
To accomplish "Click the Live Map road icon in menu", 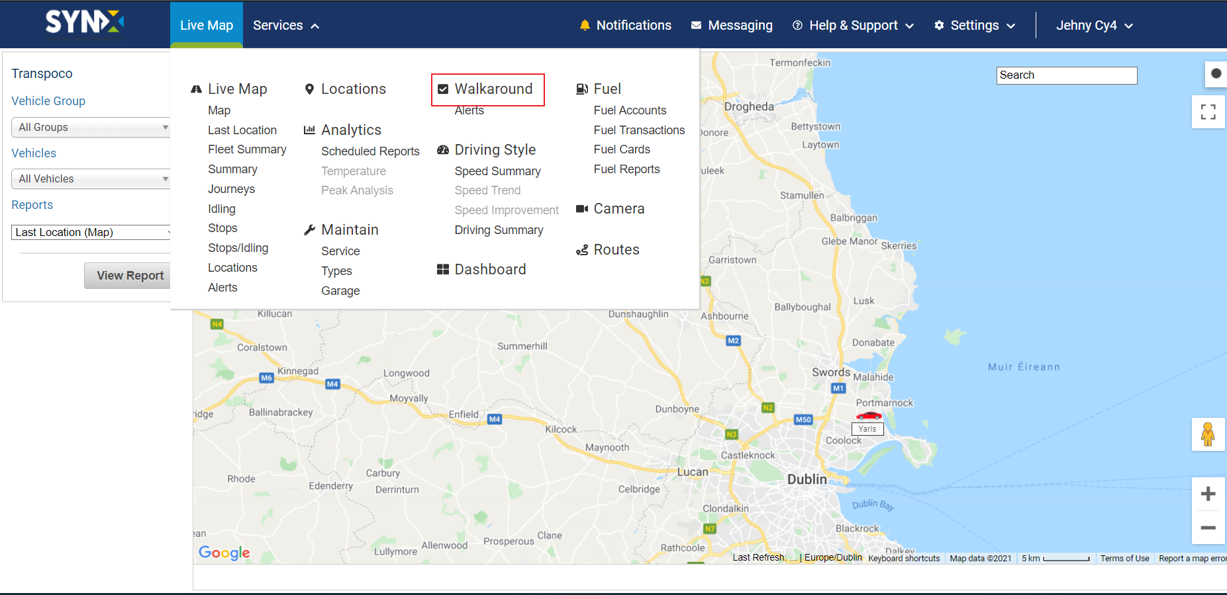I will point(196,89).
